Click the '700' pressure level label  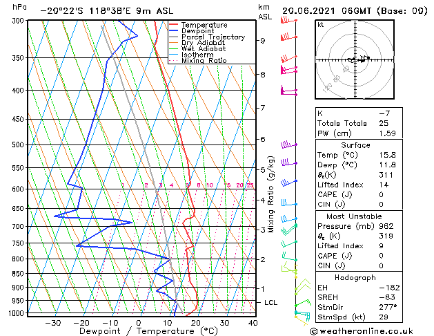(x=18, y=227)
